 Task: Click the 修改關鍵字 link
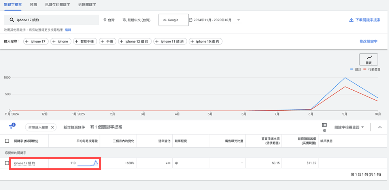pos(368,41)
